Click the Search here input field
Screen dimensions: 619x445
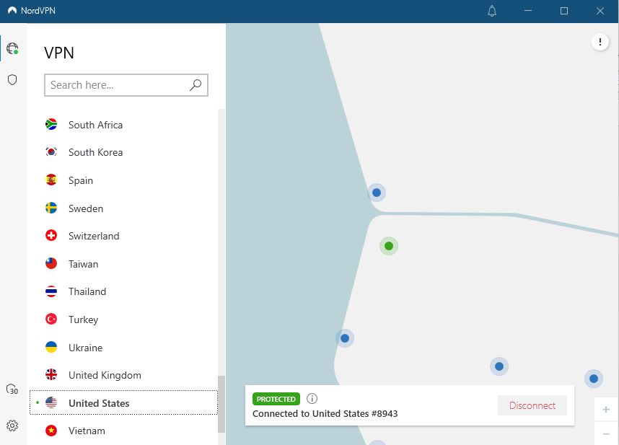(x=115, y=85)
